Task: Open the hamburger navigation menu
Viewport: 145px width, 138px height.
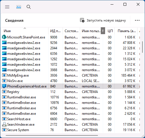Action: tap(7, 7)
